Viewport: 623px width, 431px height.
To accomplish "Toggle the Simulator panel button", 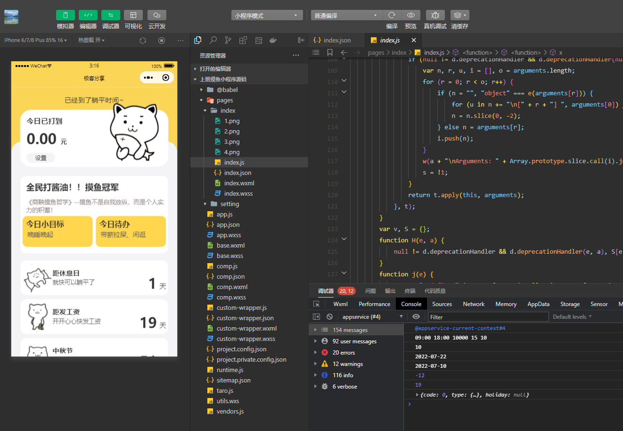I will coord(65,16).
